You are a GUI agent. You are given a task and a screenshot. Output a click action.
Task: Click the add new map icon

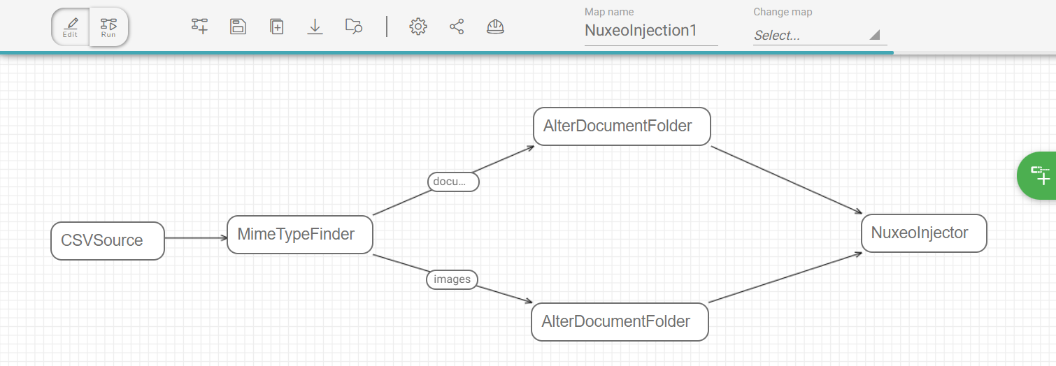pyautogui.click(x=200, y=27)
